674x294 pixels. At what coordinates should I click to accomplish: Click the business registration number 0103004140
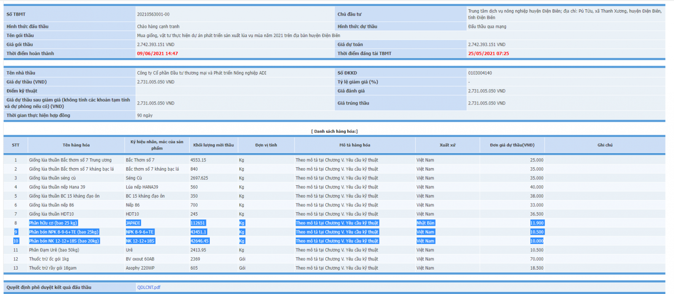(x=480, y=73)
